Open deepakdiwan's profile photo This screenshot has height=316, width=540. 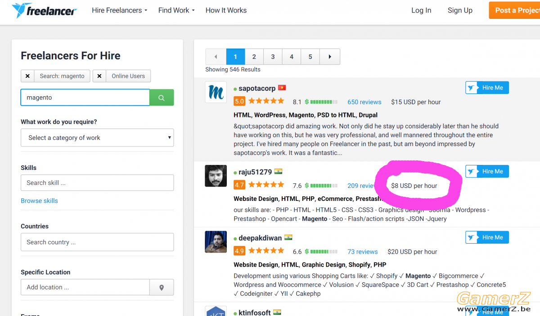(216, 242)
